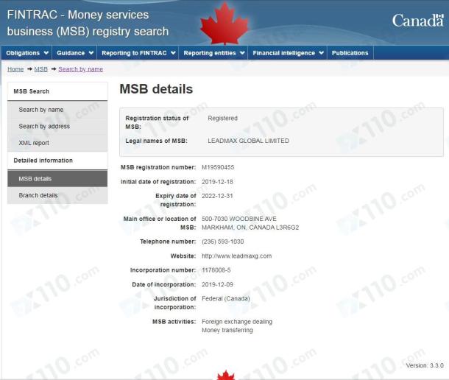Click the Detailed information sidebar heading
Image resolution: width=449 pixels, height=380 pixels.
coord(43,161)
